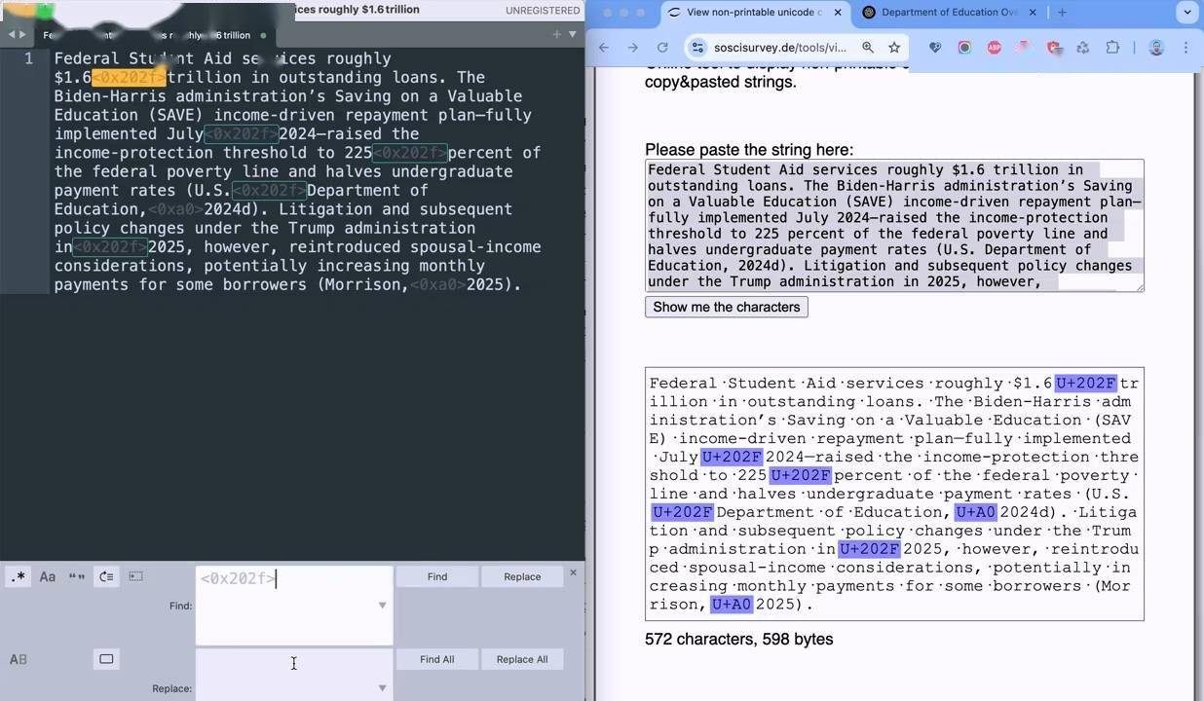Screen dimensions: 1204x701
Task: Open the Replace history dropdown arrow
Action: tap(382, 688)
